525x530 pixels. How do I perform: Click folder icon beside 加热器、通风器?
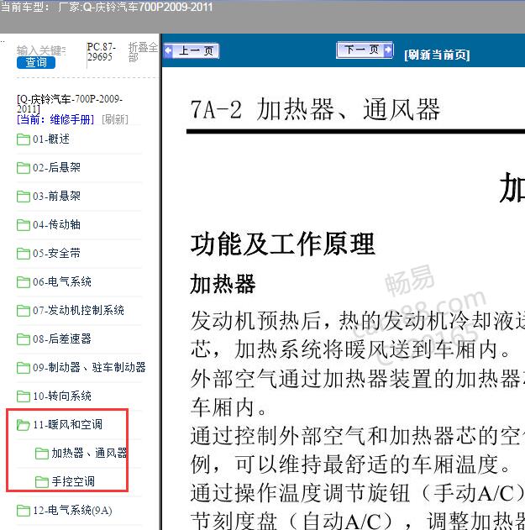(42, 454)
